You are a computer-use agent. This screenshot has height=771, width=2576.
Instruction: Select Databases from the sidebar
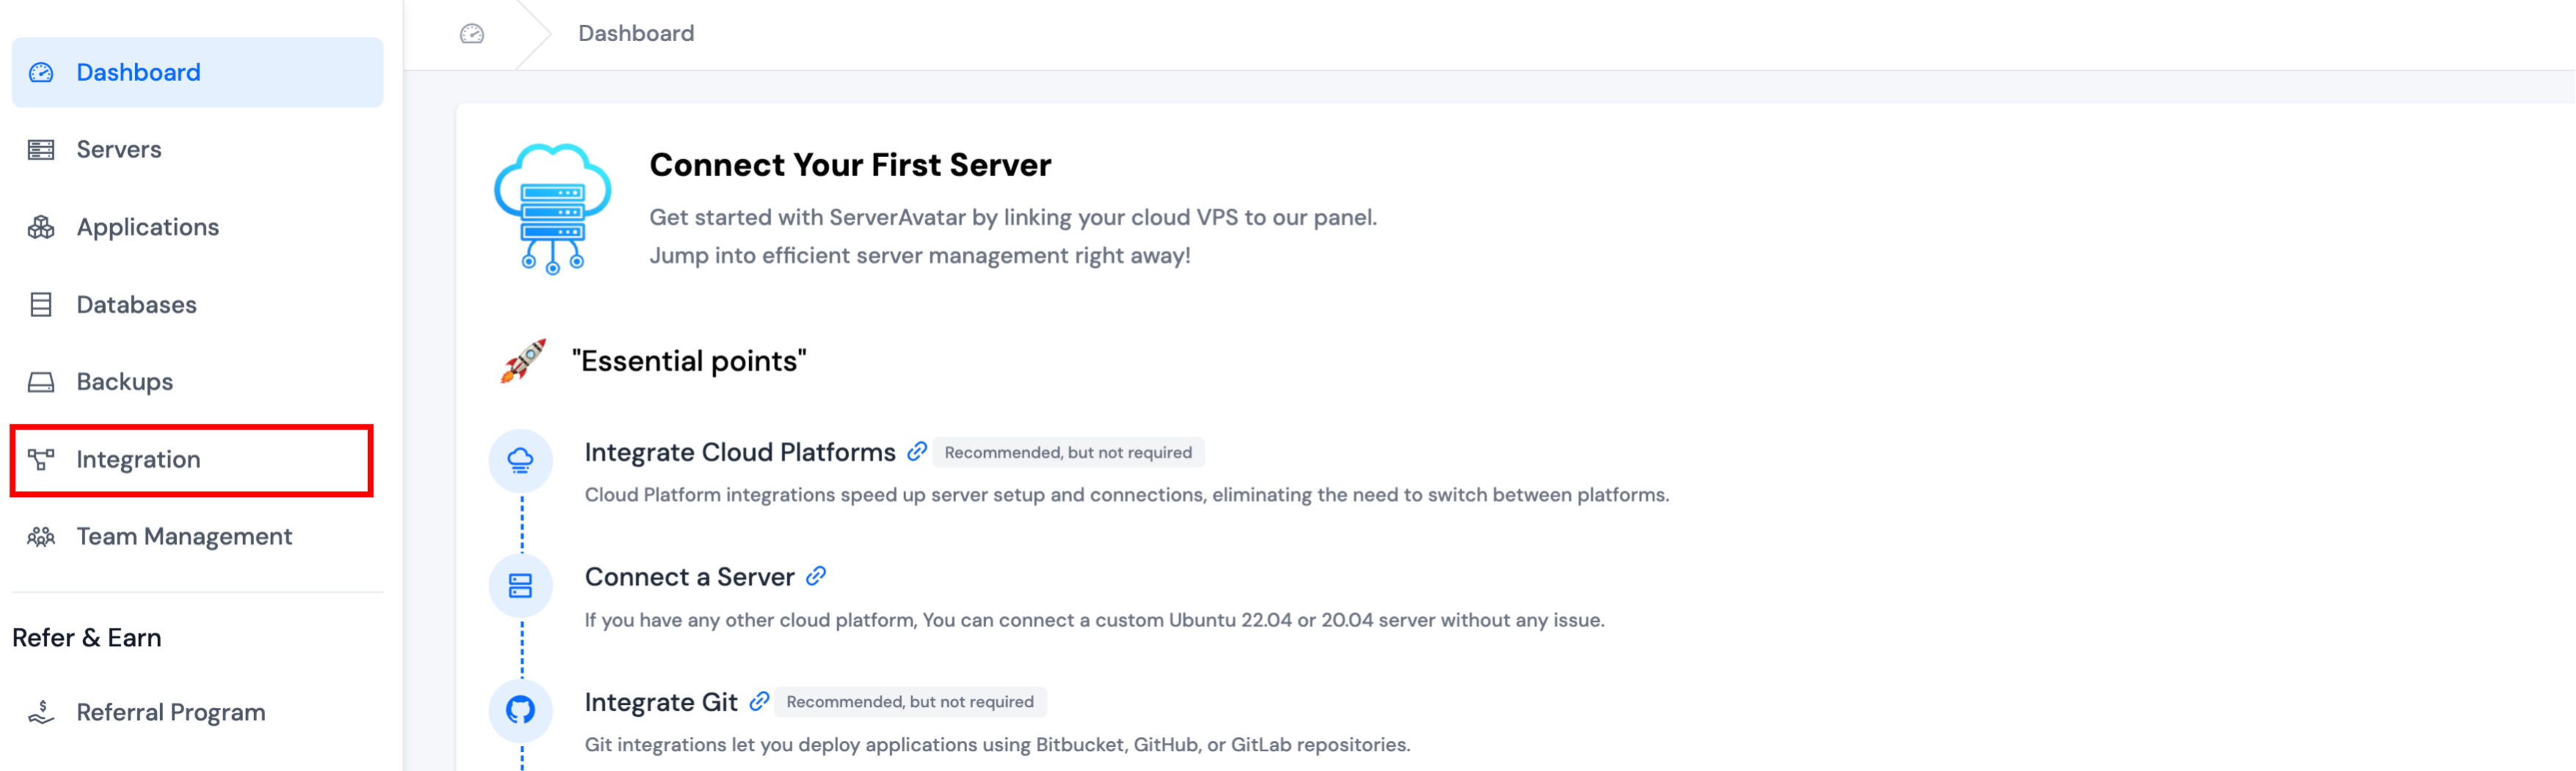136,304
